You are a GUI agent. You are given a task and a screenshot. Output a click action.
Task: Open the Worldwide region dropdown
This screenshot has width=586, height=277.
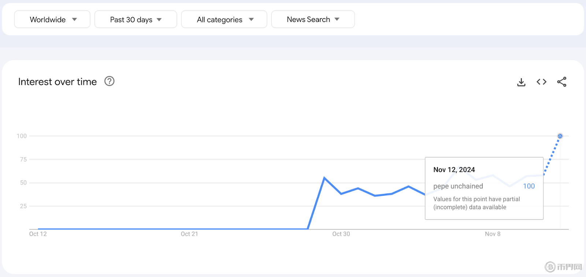pyautogui.click(x=52, y=19)
